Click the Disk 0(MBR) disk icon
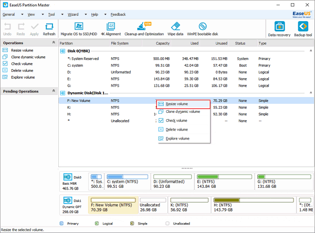The width and height of the screenshot is (315, 233). [62, 51]
